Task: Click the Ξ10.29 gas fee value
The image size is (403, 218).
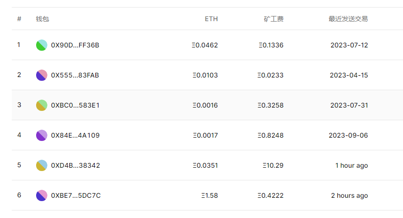Action: pos(273,165)
